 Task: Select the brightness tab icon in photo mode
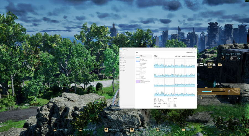(x=209, y=65)
